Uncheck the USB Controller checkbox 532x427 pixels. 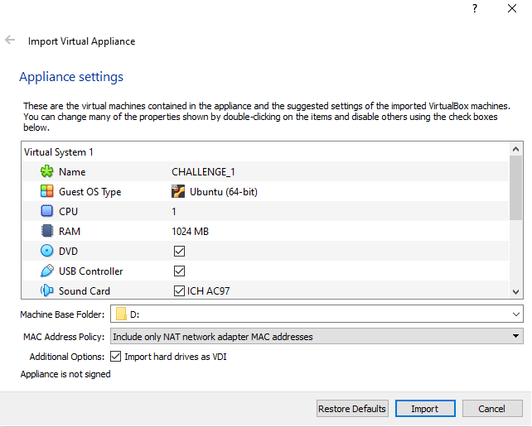tap(179, 271)
